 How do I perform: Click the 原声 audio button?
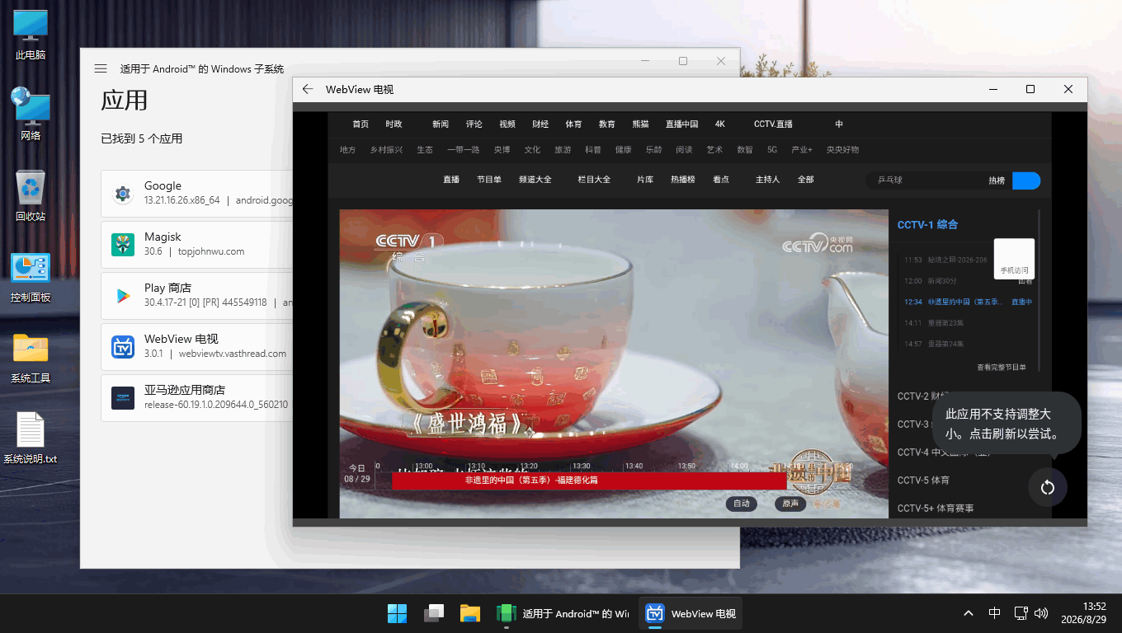[x=790, y=504]
